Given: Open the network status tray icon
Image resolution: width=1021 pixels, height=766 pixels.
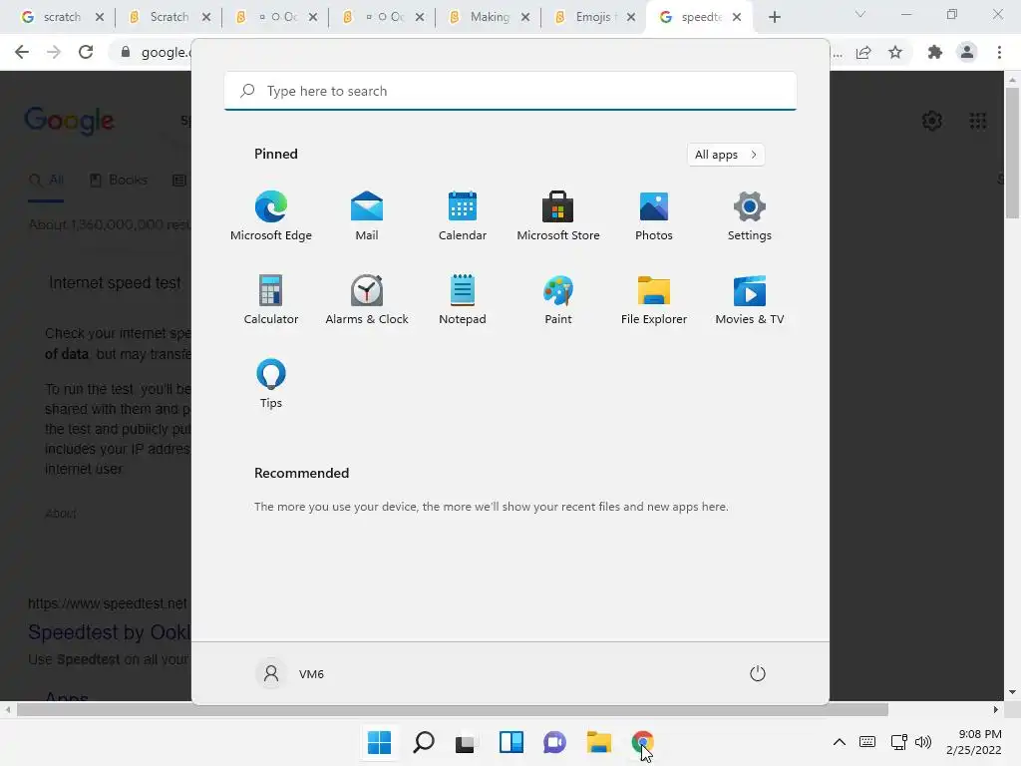Looking at the screenshot, I should tap(898, 742).
